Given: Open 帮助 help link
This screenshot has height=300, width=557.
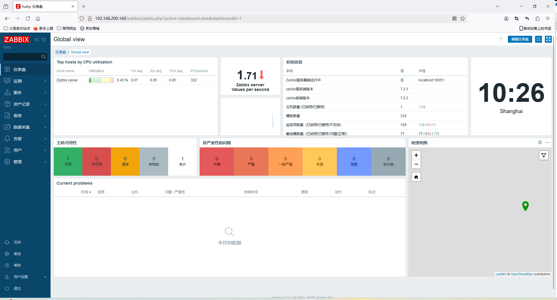Looking at the screenshot, I should pyautogui.click(x=17, y=265).
